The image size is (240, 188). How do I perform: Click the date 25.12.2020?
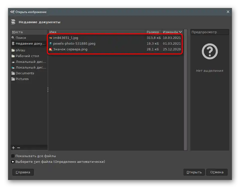(x=172, y=49)
